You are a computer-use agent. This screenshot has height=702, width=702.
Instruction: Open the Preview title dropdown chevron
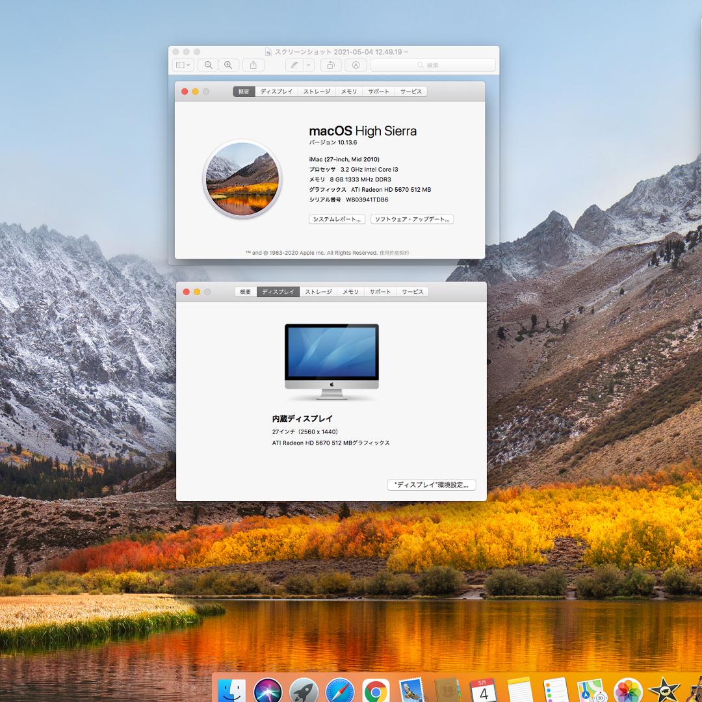[x=406, y=52]
